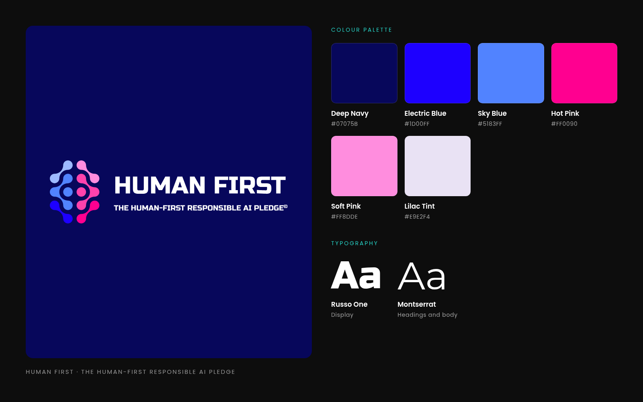Click the Russo One Aa specimen
Viewport: 643px width, 402px height.
click(356, 275)
